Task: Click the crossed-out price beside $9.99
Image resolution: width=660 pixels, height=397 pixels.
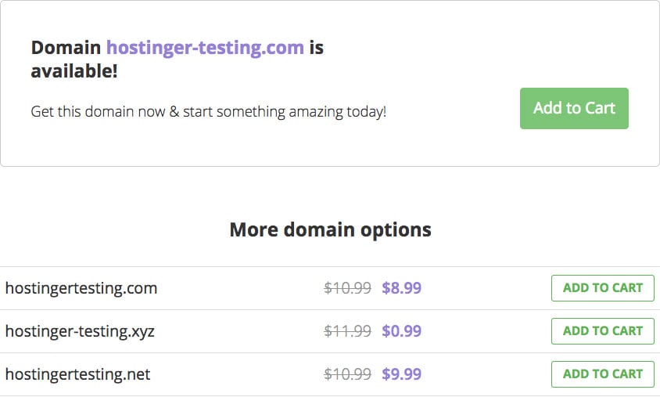Action: pos(347,374)
